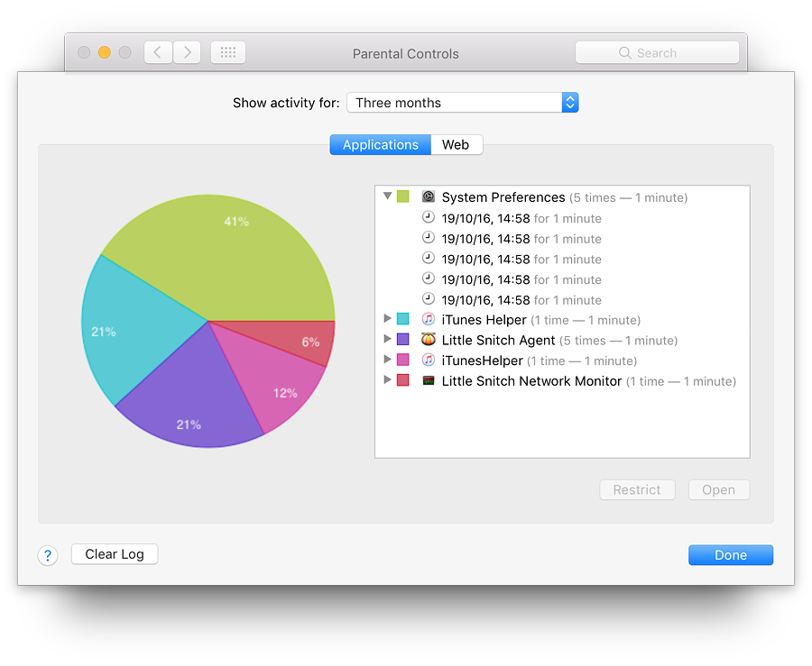Click the System Preferences gear app icon
Screen dimensions: 812x666
[x=429, y=196]
